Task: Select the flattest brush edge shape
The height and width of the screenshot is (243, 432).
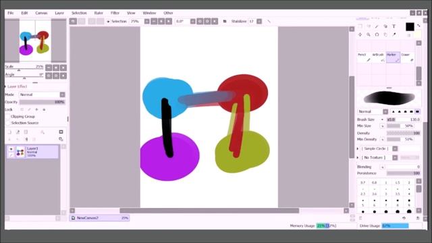Action: [417, 111]
